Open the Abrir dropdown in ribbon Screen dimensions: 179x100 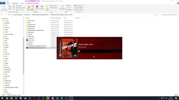coord(69,6)
